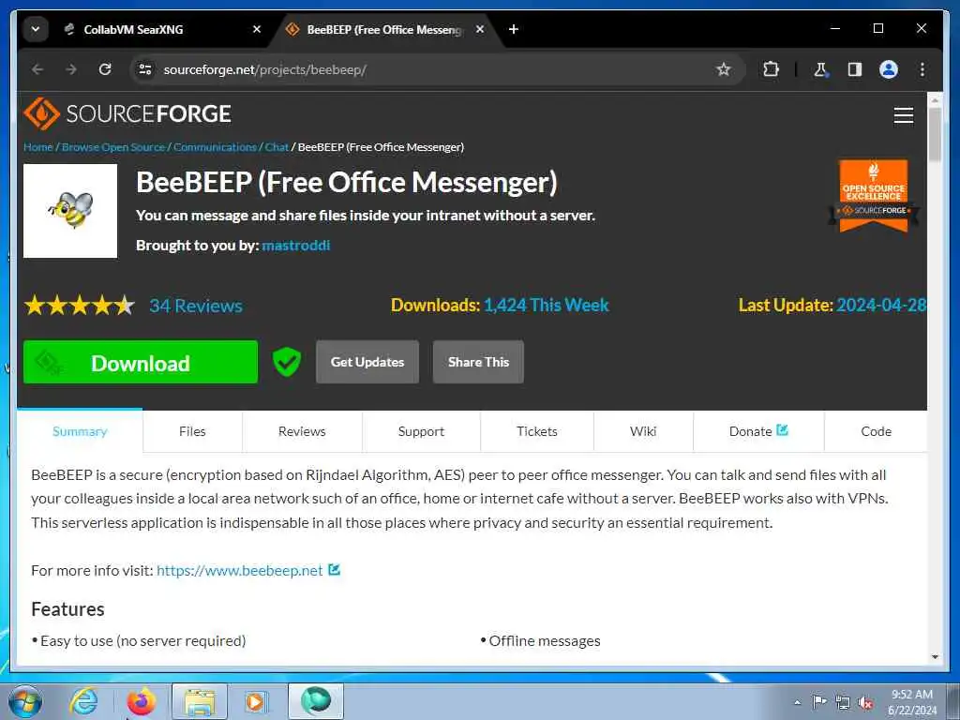This screenshot has height=720, width=960.
Task: View site information icon in address bar
Action: (145, 69)
